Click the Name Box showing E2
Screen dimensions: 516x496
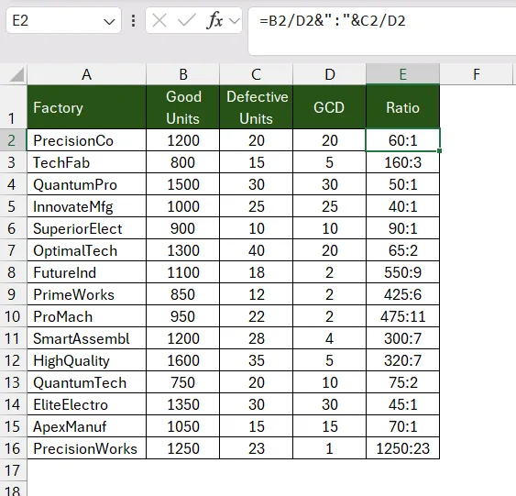[63, 21]
